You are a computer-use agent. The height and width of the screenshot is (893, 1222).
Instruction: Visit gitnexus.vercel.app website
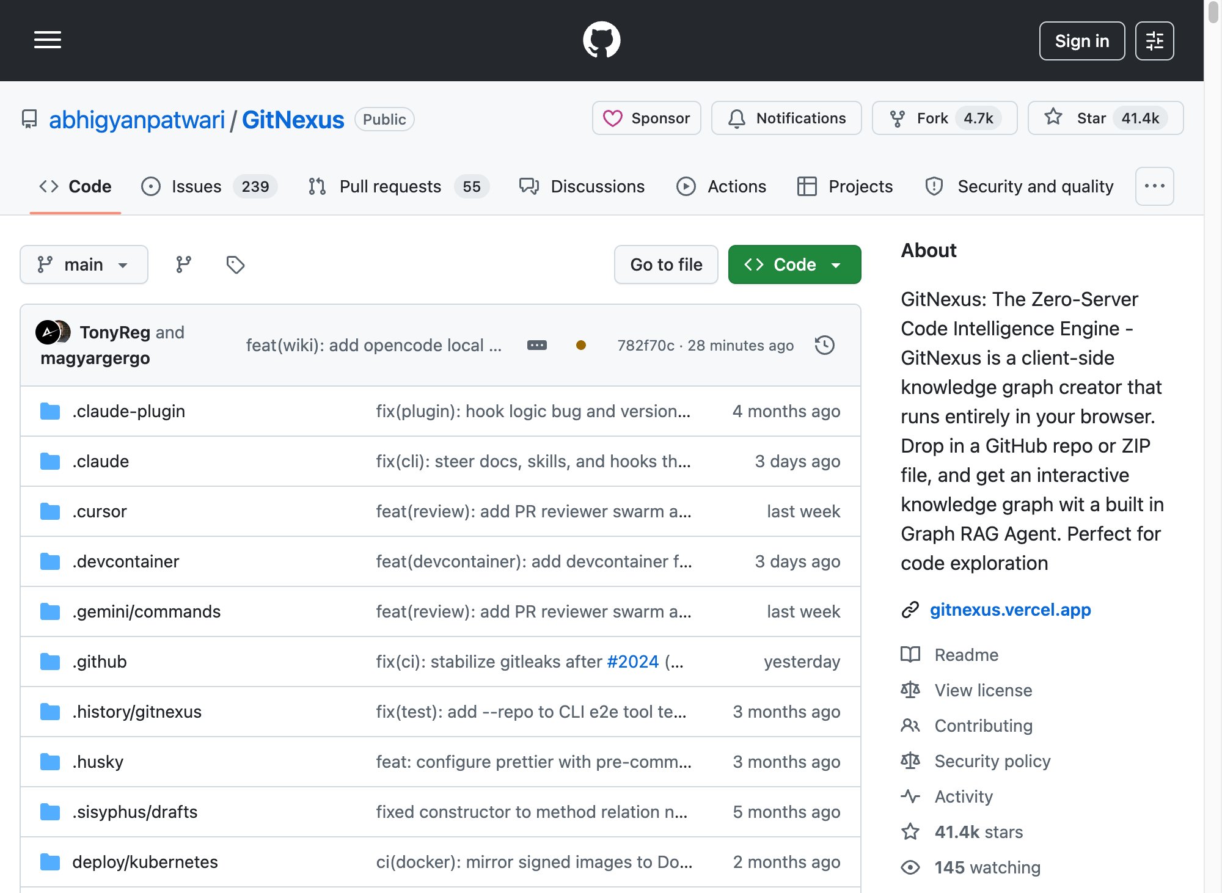(x=1010, y=610)
